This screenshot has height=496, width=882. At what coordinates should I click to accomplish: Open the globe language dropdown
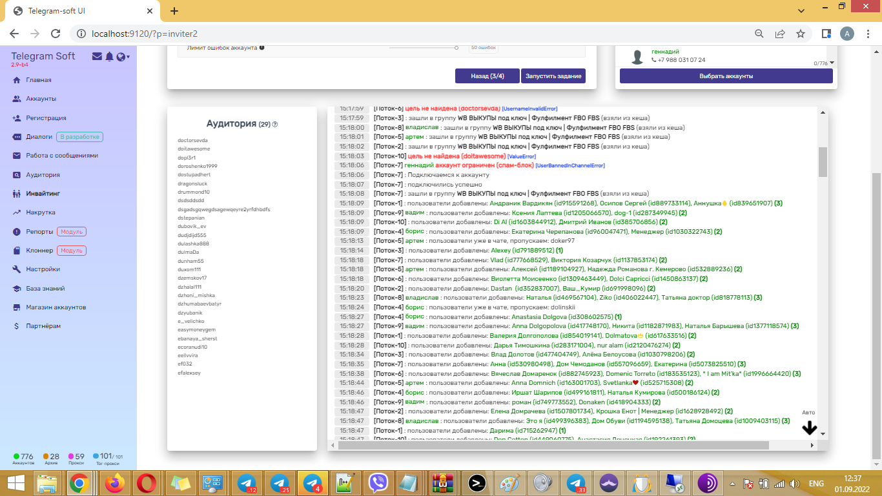pyautogui.click(x=122, y=57)
